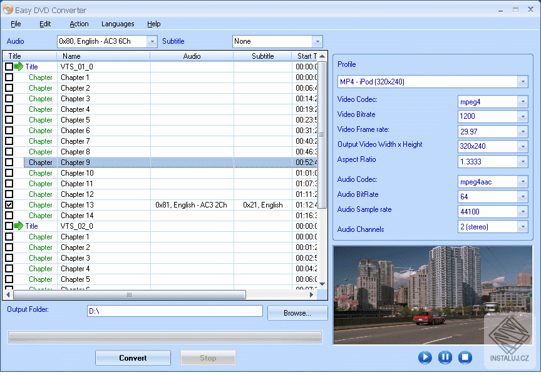
Task: Click the Convert button
Action: 133,357
